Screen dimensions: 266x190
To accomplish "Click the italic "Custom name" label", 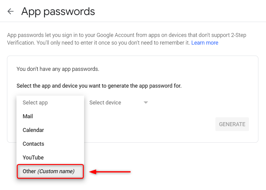I will [56, 171].
